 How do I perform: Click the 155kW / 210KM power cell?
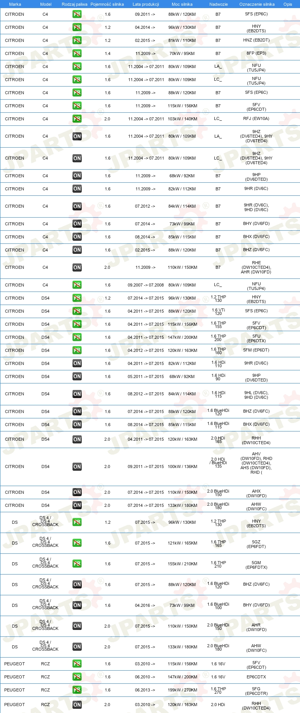pyautogui.click(x=182, y=564)
